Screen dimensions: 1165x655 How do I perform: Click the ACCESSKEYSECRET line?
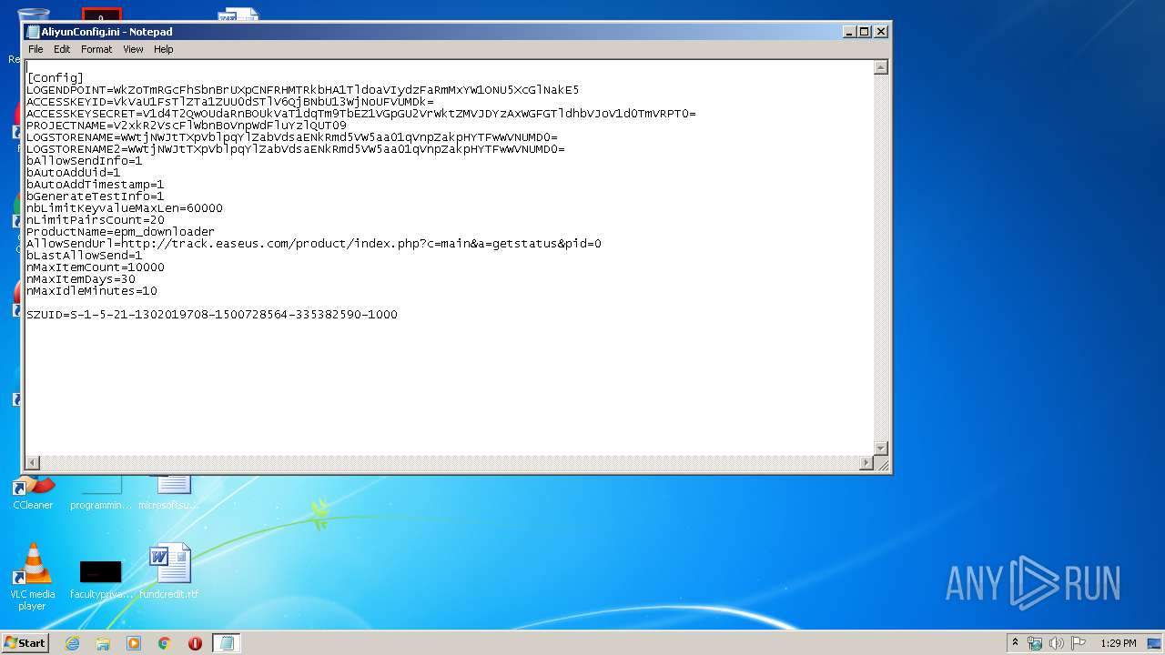pyautogui.click(x=361, y=114)
